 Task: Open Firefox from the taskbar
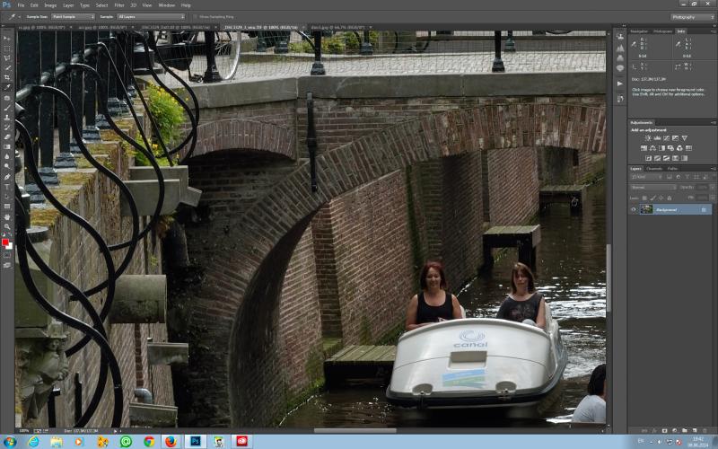[x=171, y=442]
